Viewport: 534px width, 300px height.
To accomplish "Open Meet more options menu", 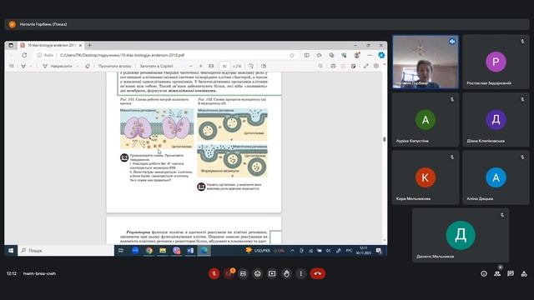I will (300, 273).
